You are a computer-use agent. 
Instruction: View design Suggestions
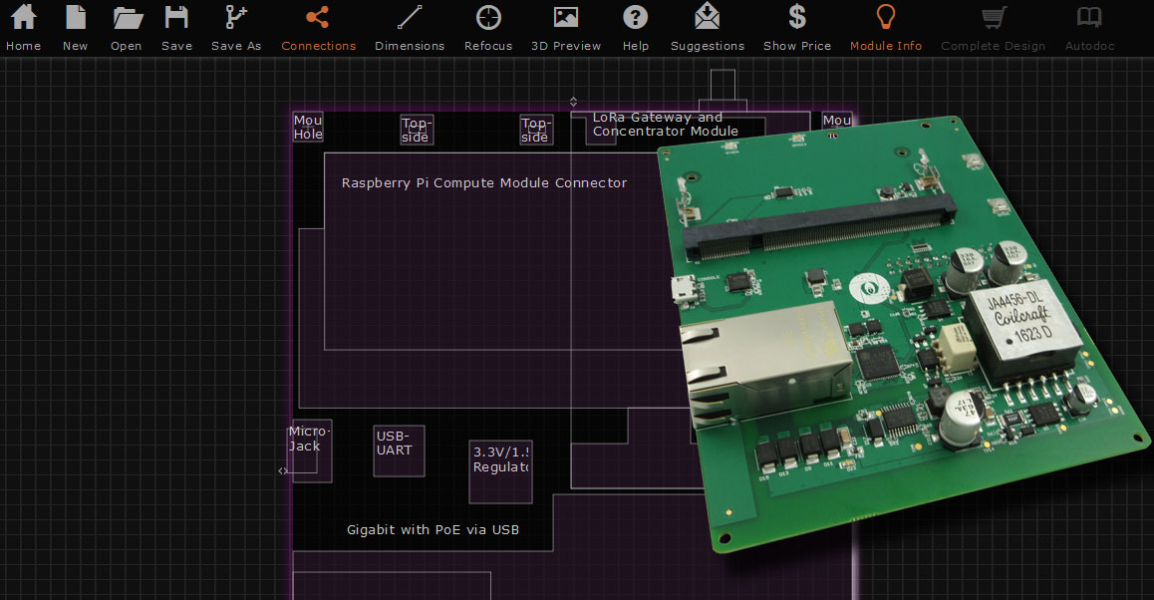click(707, 26)
